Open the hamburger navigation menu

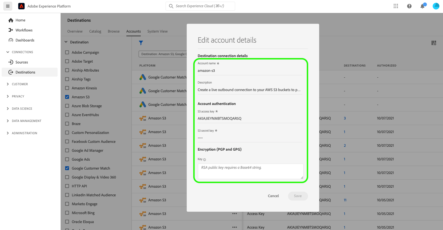(x=8, y=6)
